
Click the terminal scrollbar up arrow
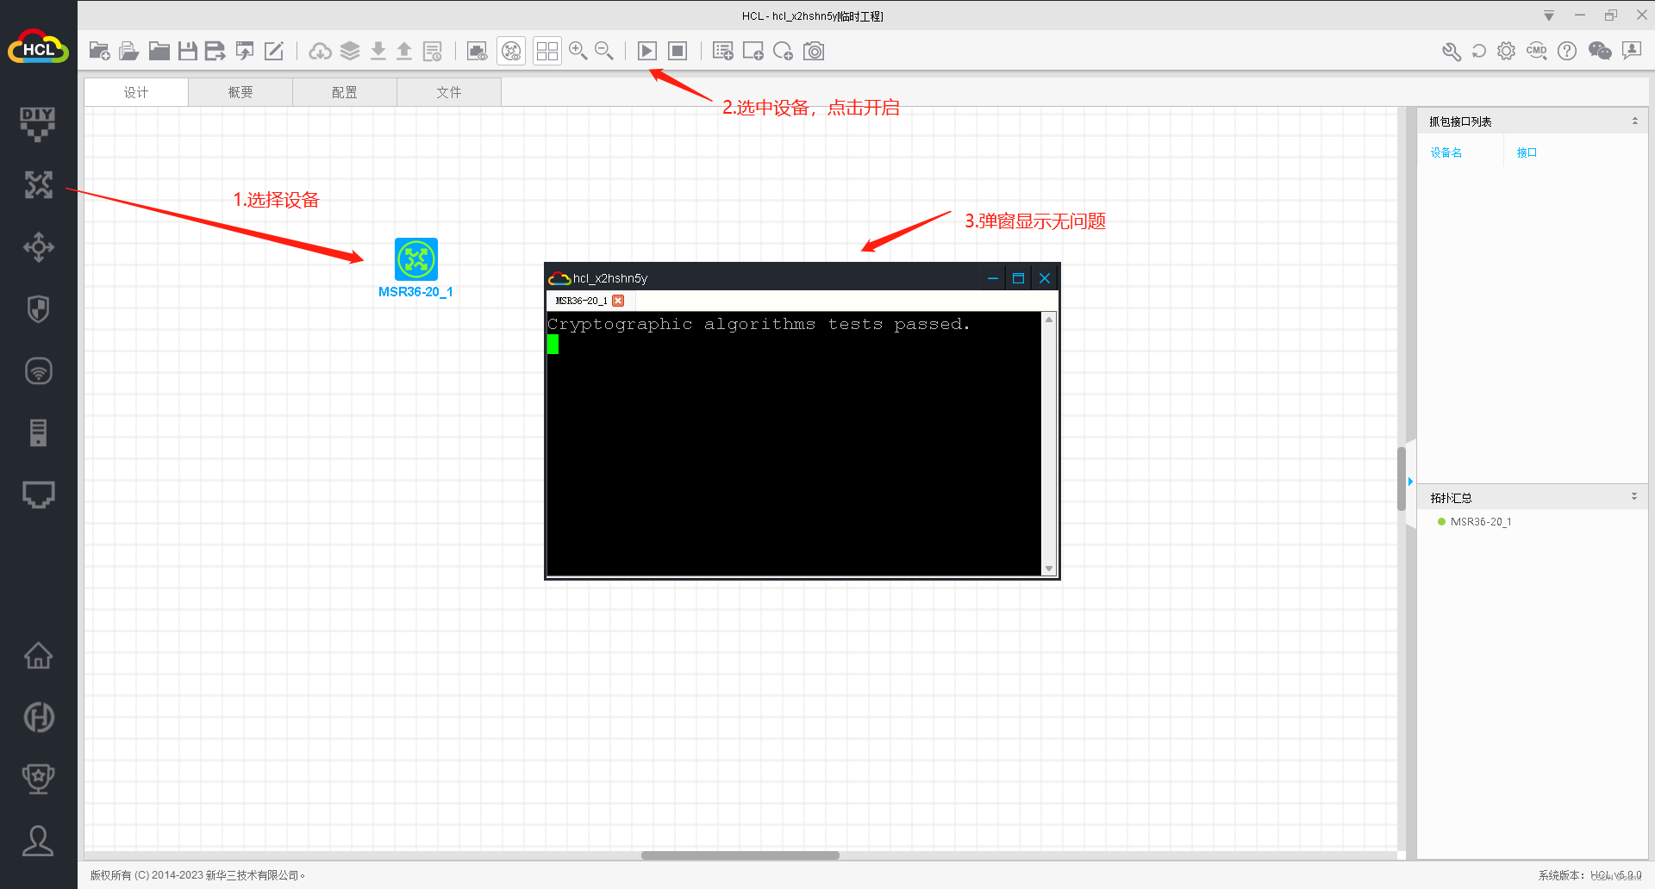tap(1049, 319)
